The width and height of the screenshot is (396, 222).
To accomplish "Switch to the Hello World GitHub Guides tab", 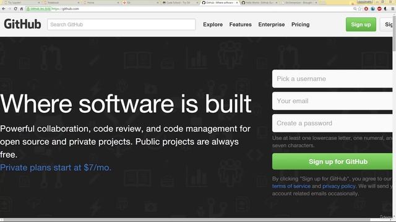I will tap(259, 2).
